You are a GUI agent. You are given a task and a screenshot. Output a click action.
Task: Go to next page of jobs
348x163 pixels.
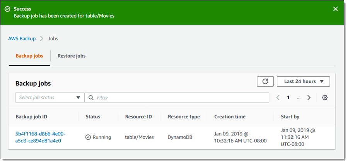click(309, 98)
